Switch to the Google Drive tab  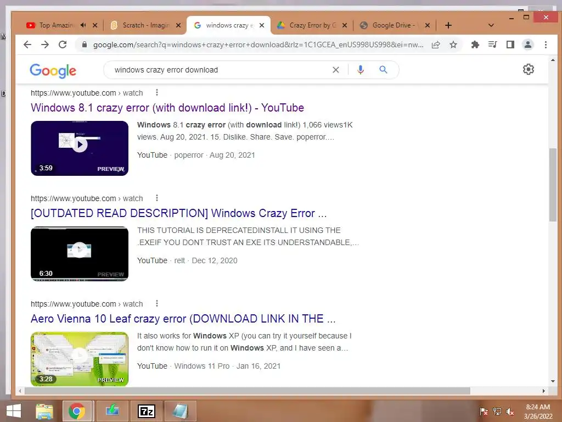click(x=393, y=25)
